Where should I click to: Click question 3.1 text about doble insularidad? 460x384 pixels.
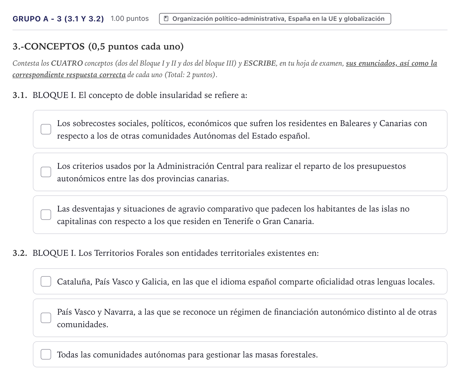(140, 95)
